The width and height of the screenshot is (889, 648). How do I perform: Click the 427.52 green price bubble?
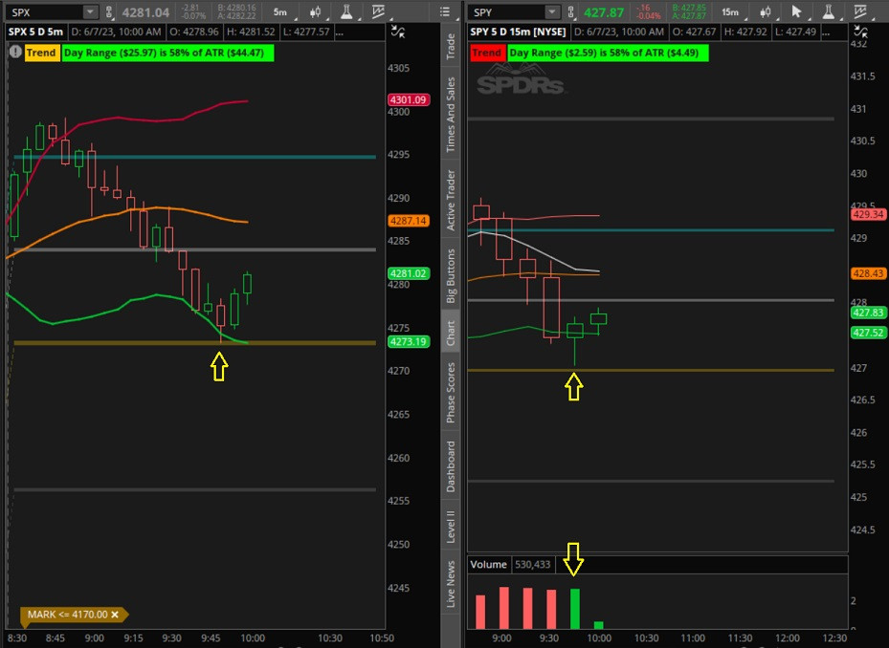(x=869, y=333)
